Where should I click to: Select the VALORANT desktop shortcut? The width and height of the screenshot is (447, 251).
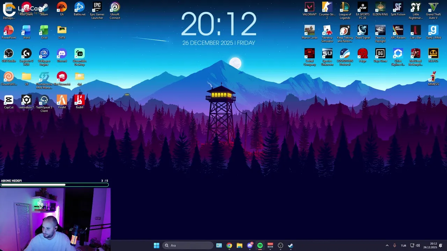[x=309, y=9]
